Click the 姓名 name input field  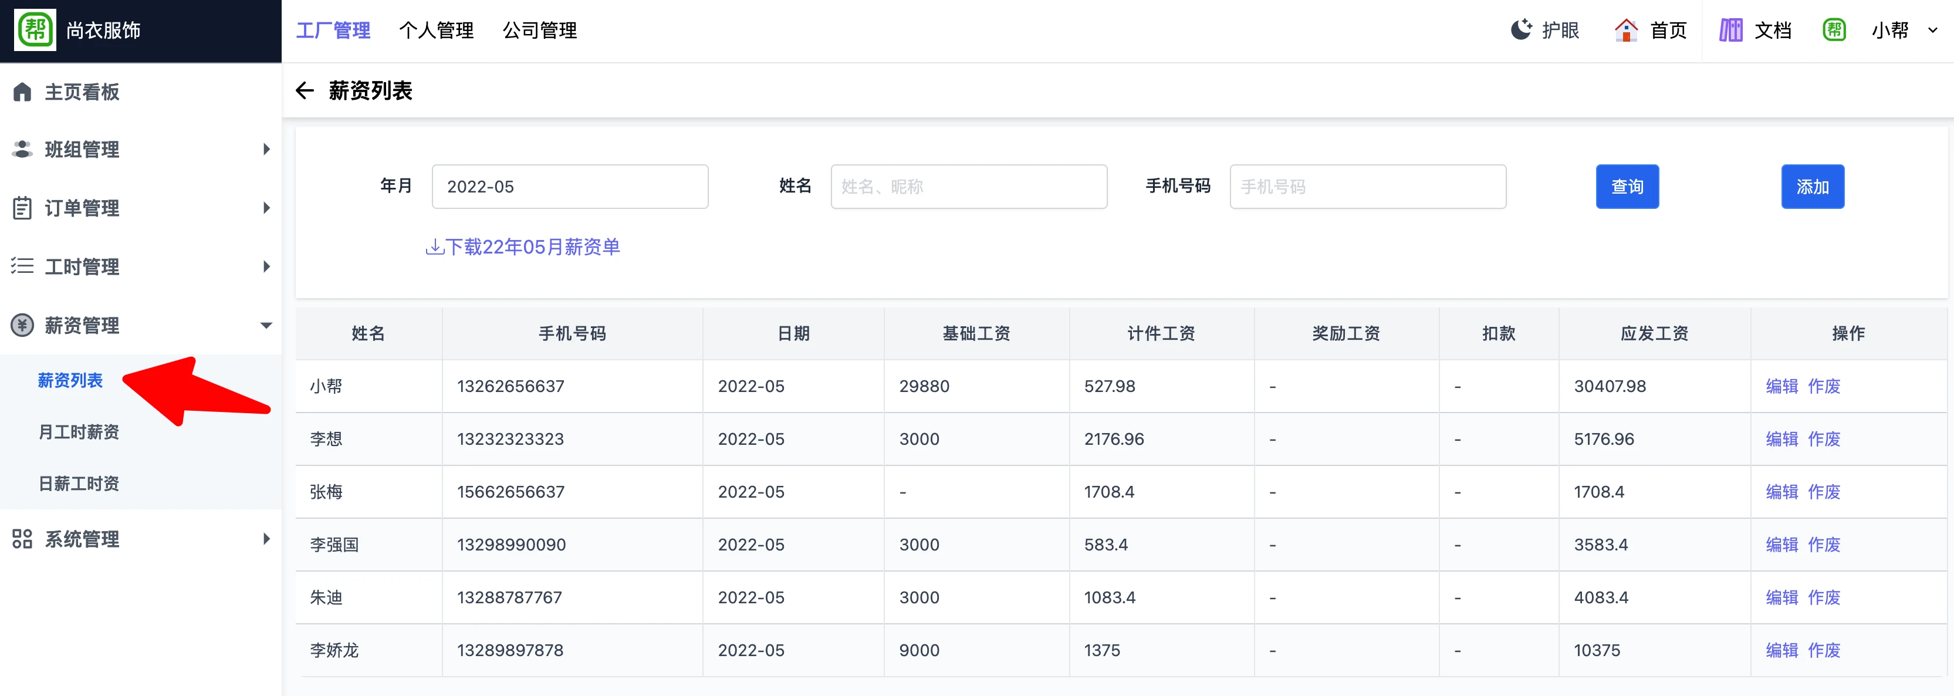pyautogui.click(x=969, y=186)
